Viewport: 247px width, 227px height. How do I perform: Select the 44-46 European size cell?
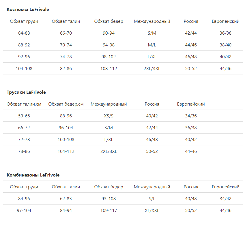[x=191, y=151]
